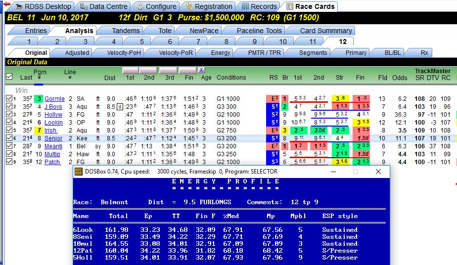Click the Data Centre database icon

[x=84, y=6]
